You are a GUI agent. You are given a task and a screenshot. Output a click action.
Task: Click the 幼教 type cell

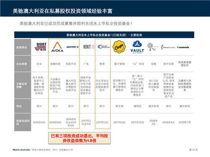pyautogui.click(x=154, y=64)
